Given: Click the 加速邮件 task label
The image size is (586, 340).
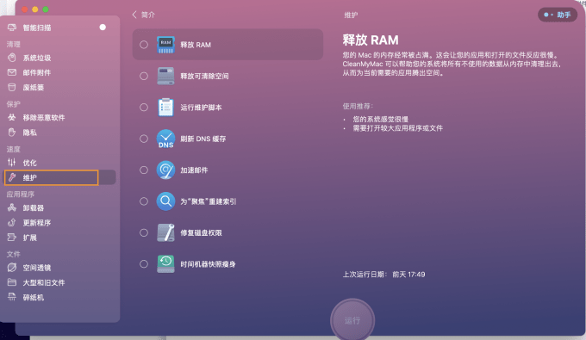Looking at the screenshot, I should coord(194,170).
